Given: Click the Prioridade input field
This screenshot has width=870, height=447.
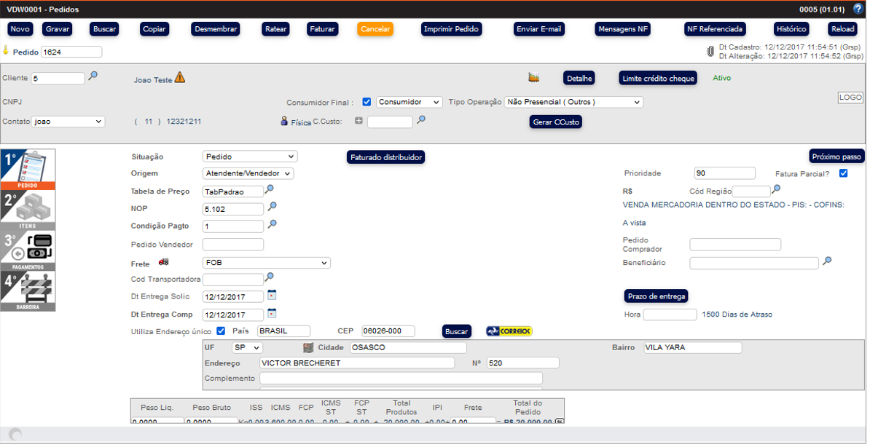Looking at the screenshot, I should 724,173.
